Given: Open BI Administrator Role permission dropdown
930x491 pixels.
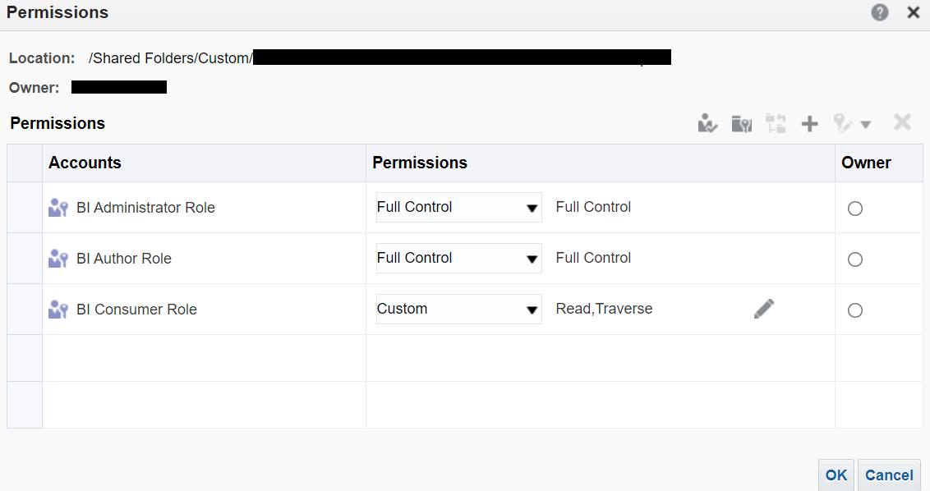Looking at the screenshot, I should [459, 207].
